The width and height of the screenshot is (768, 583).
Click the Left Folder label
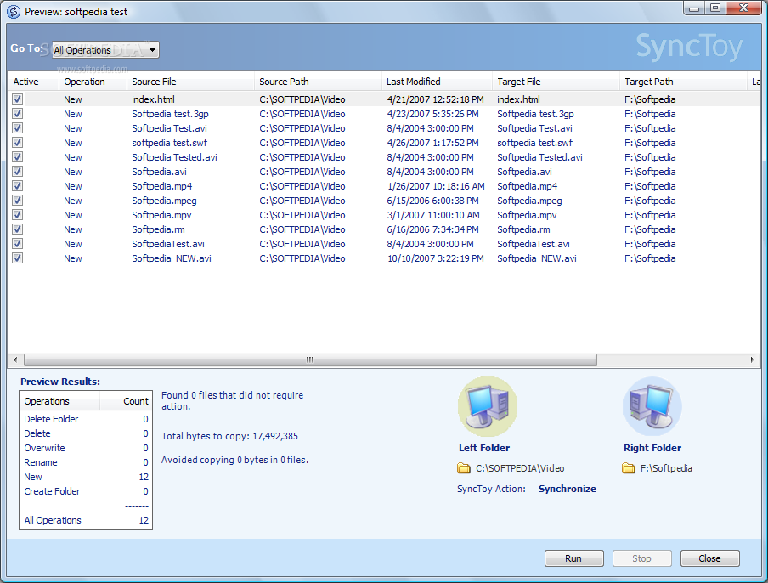pyautogui.click(x=484, y=448)
